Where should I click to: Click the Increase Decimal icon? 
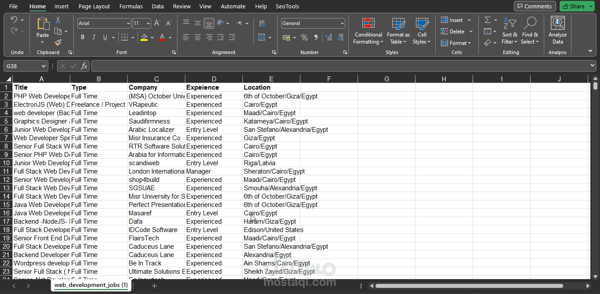pyautogui.click(x=329, y=37)
